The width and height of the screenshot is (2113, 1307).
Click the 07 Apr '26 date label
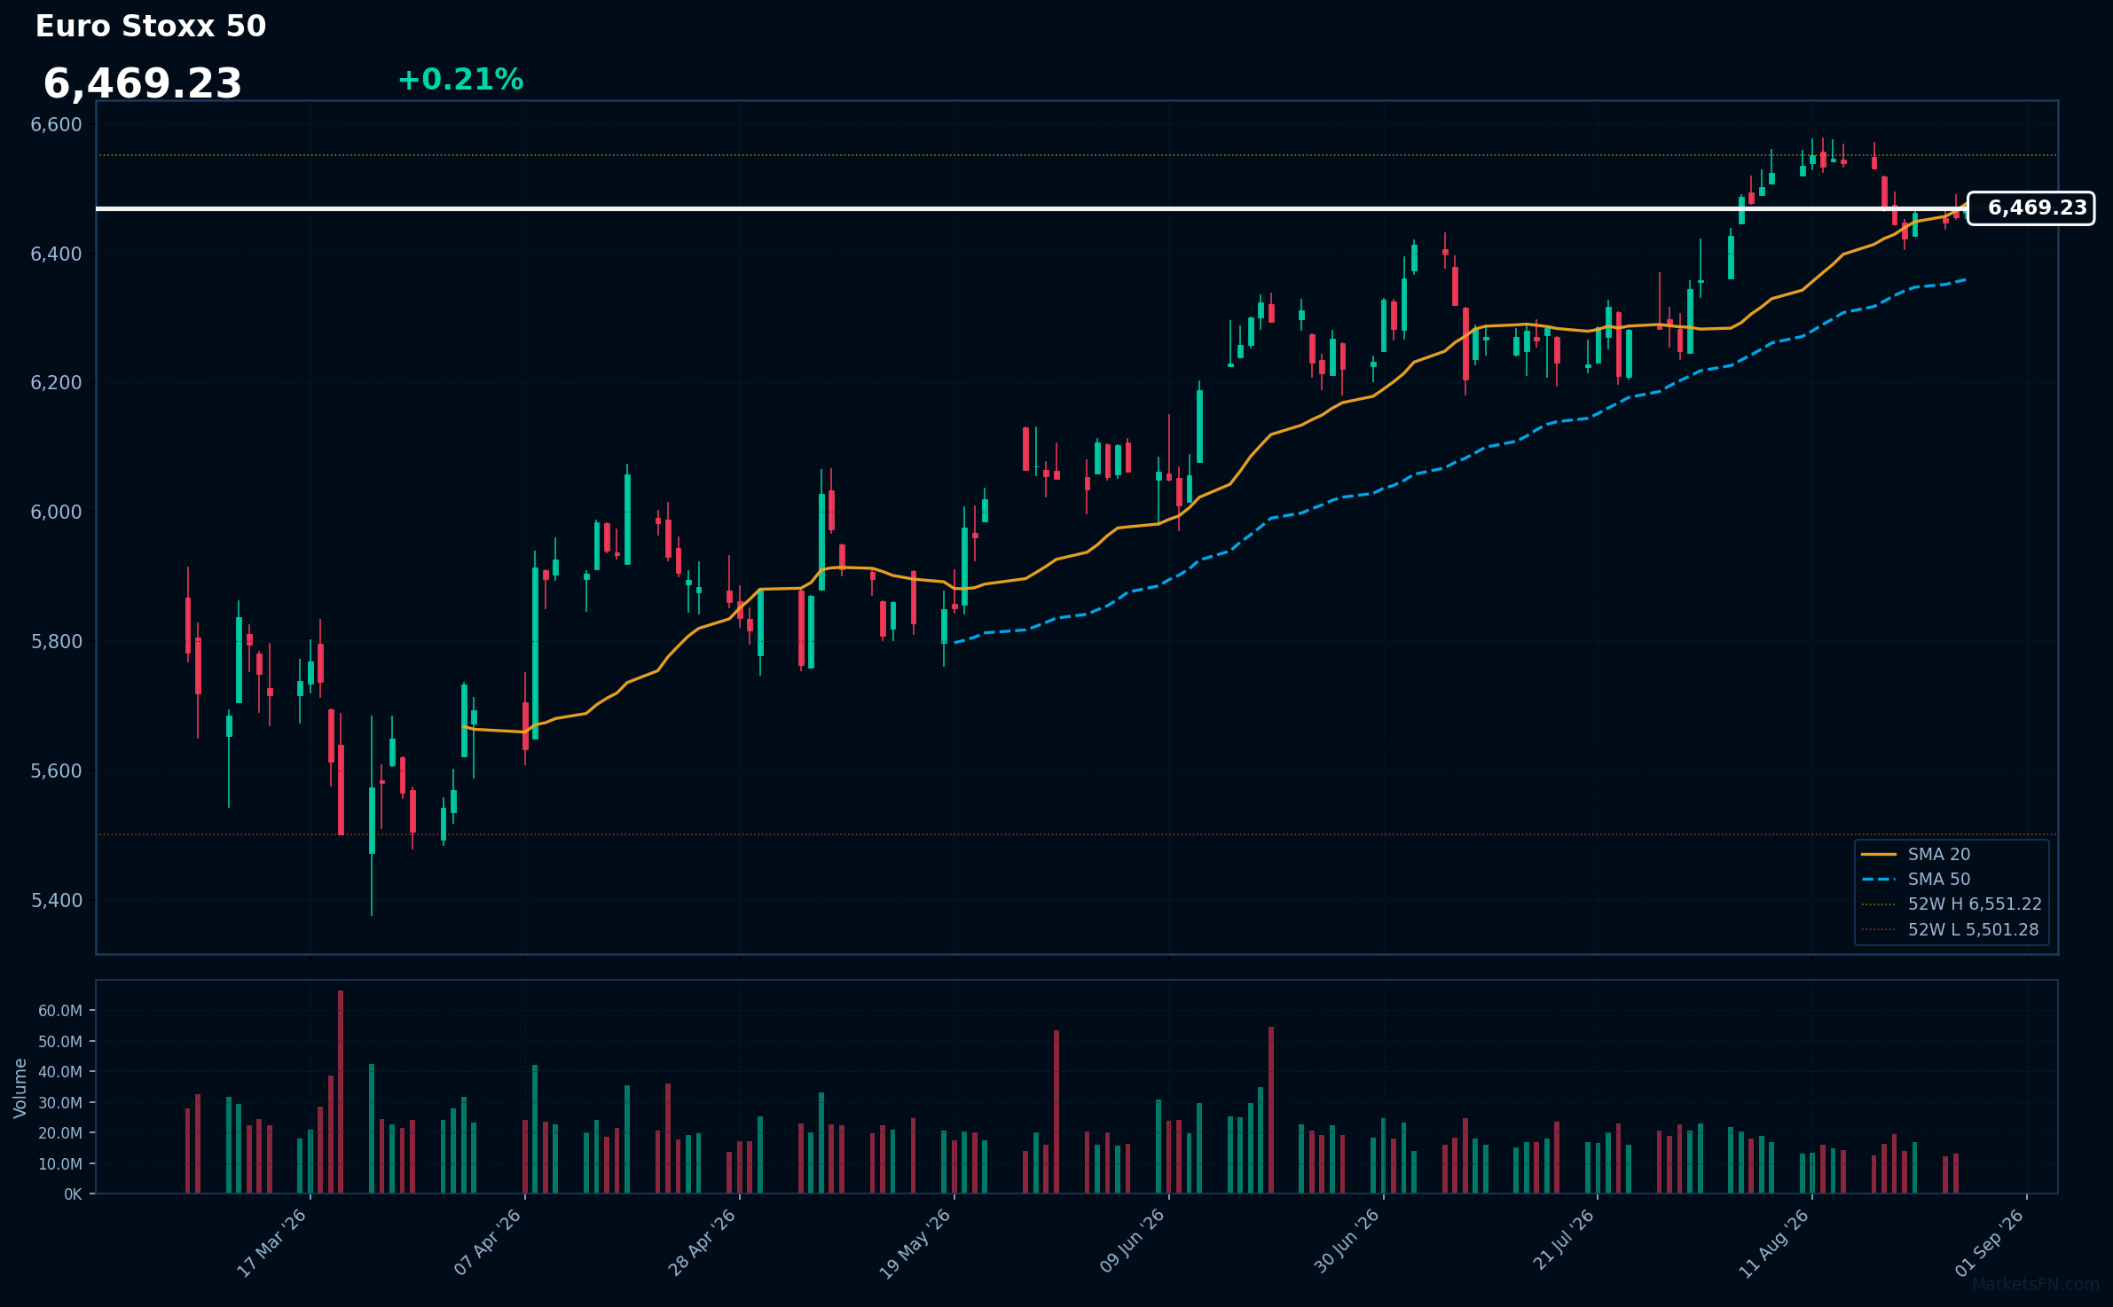pyautogui.click(x=488, y=1243)
